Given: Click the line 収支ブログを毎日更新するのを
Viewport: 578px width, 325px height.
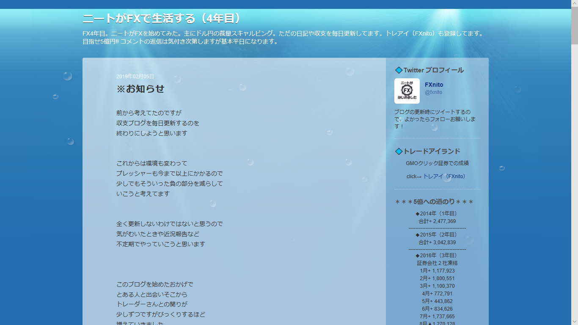Looking at the screenshot, I should pyautogui.click(x=158, y=123).
